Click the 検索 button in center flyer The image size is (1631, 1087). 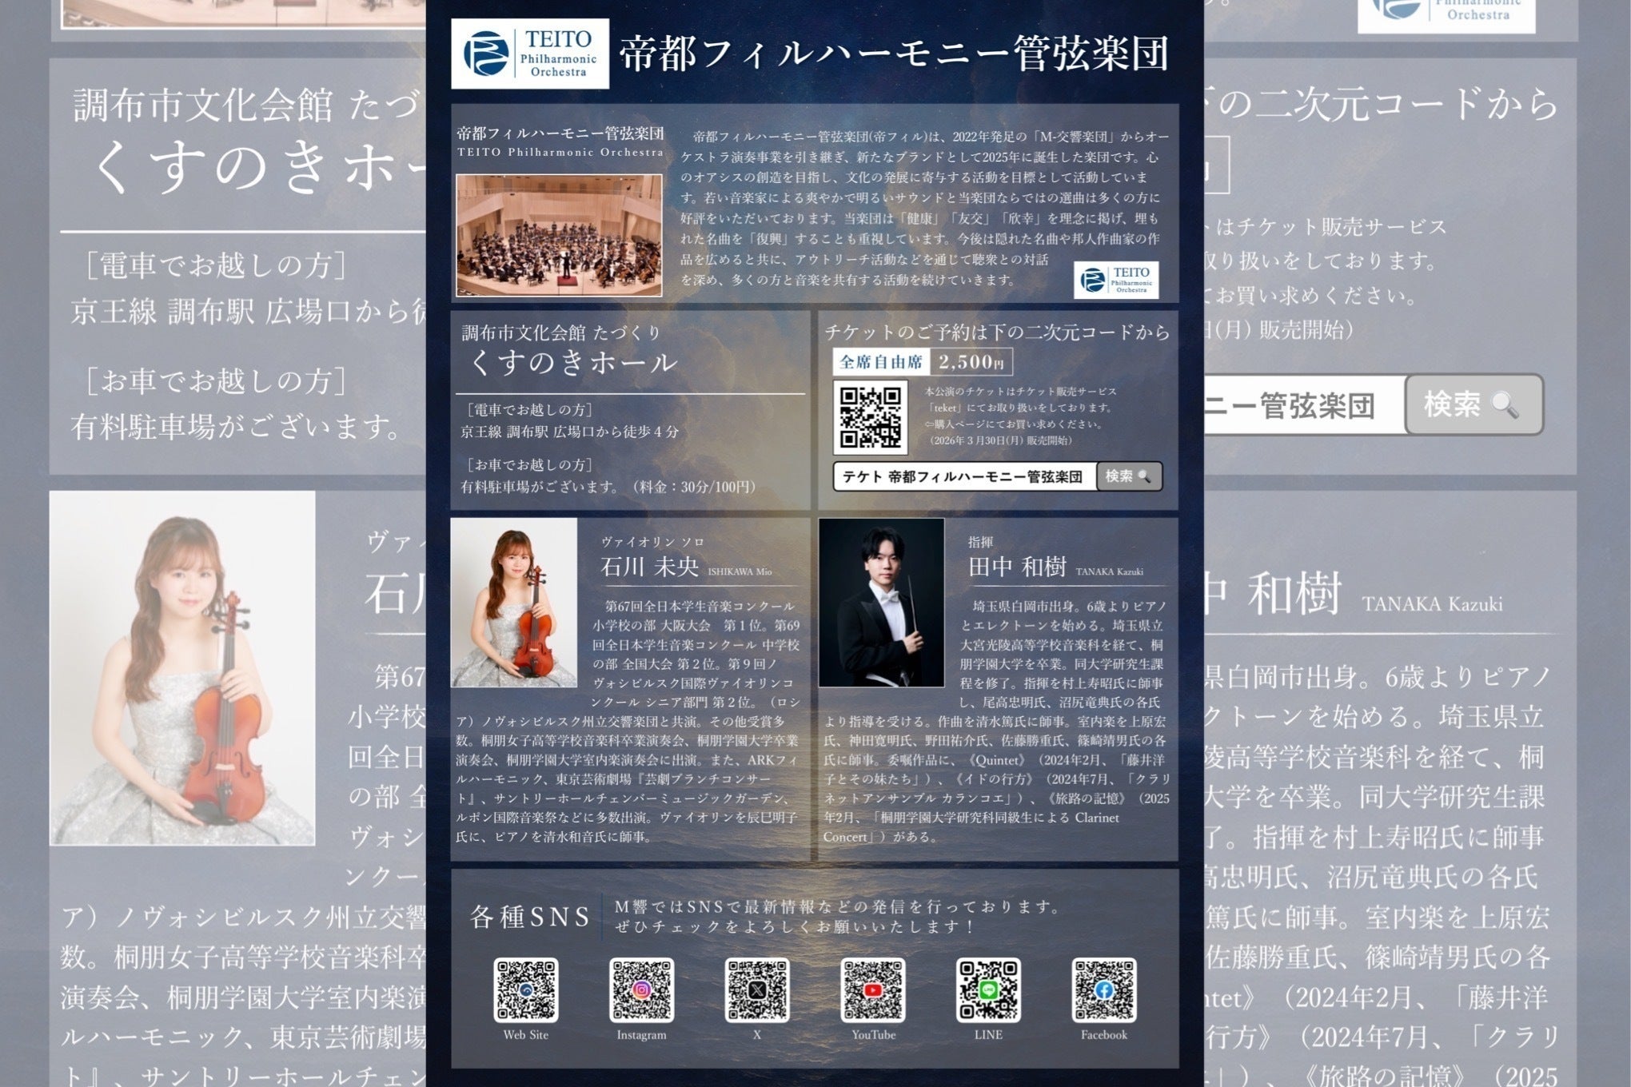[1129, 476]
